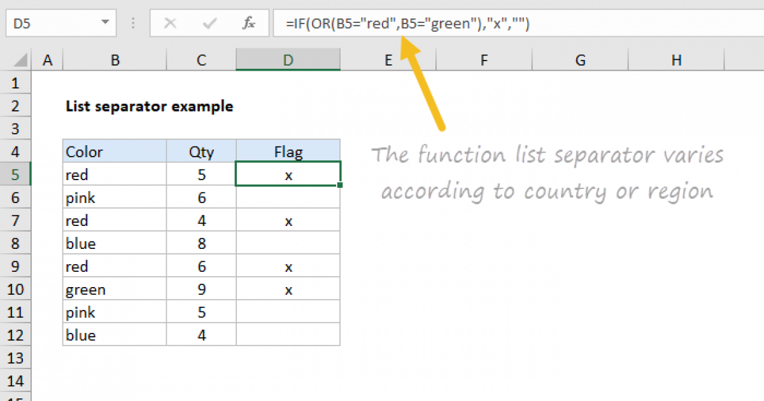Click the cell with quantity 9
Image resolution: width=764 pixels, height=401 pixels.
pyautogui.click(x=201, y=289)
